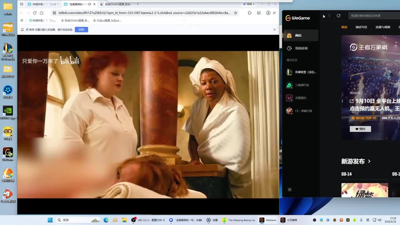Focus the WeGame search box

click(374, 16)
